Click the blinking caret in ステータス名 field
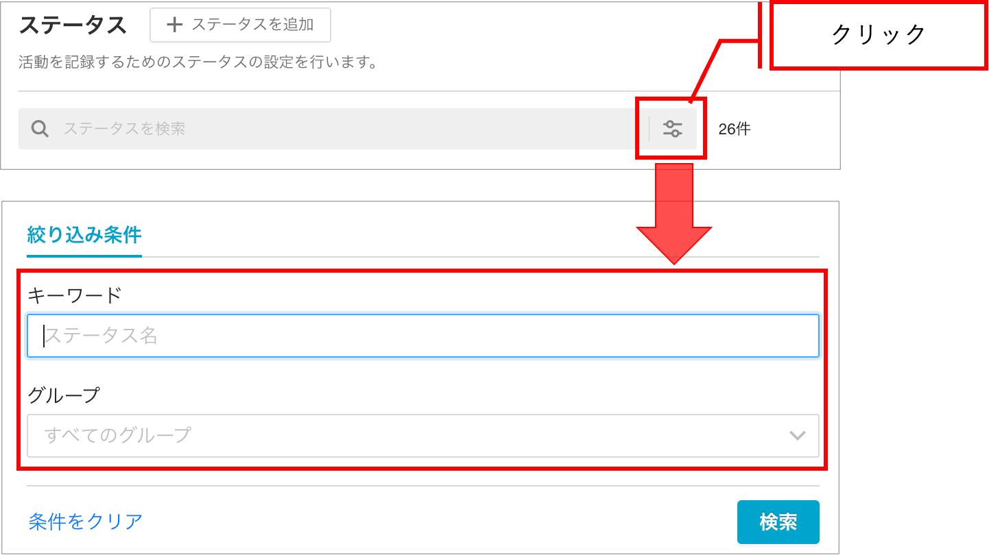This screenshot has height=555, width=989. [x=44, y=336]
